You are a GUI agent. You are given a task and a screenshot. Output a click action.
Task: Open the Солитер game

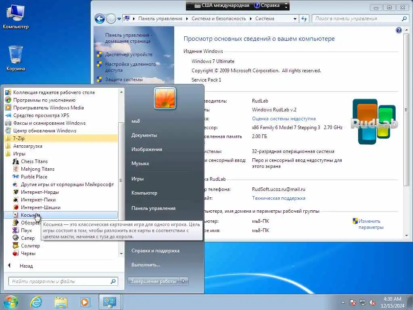(30, 246)
